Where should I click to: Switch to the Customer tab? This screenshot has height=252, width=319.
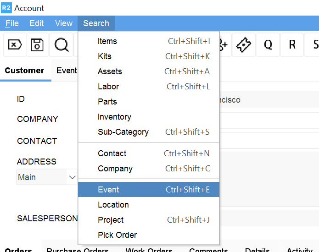[24, 71]
